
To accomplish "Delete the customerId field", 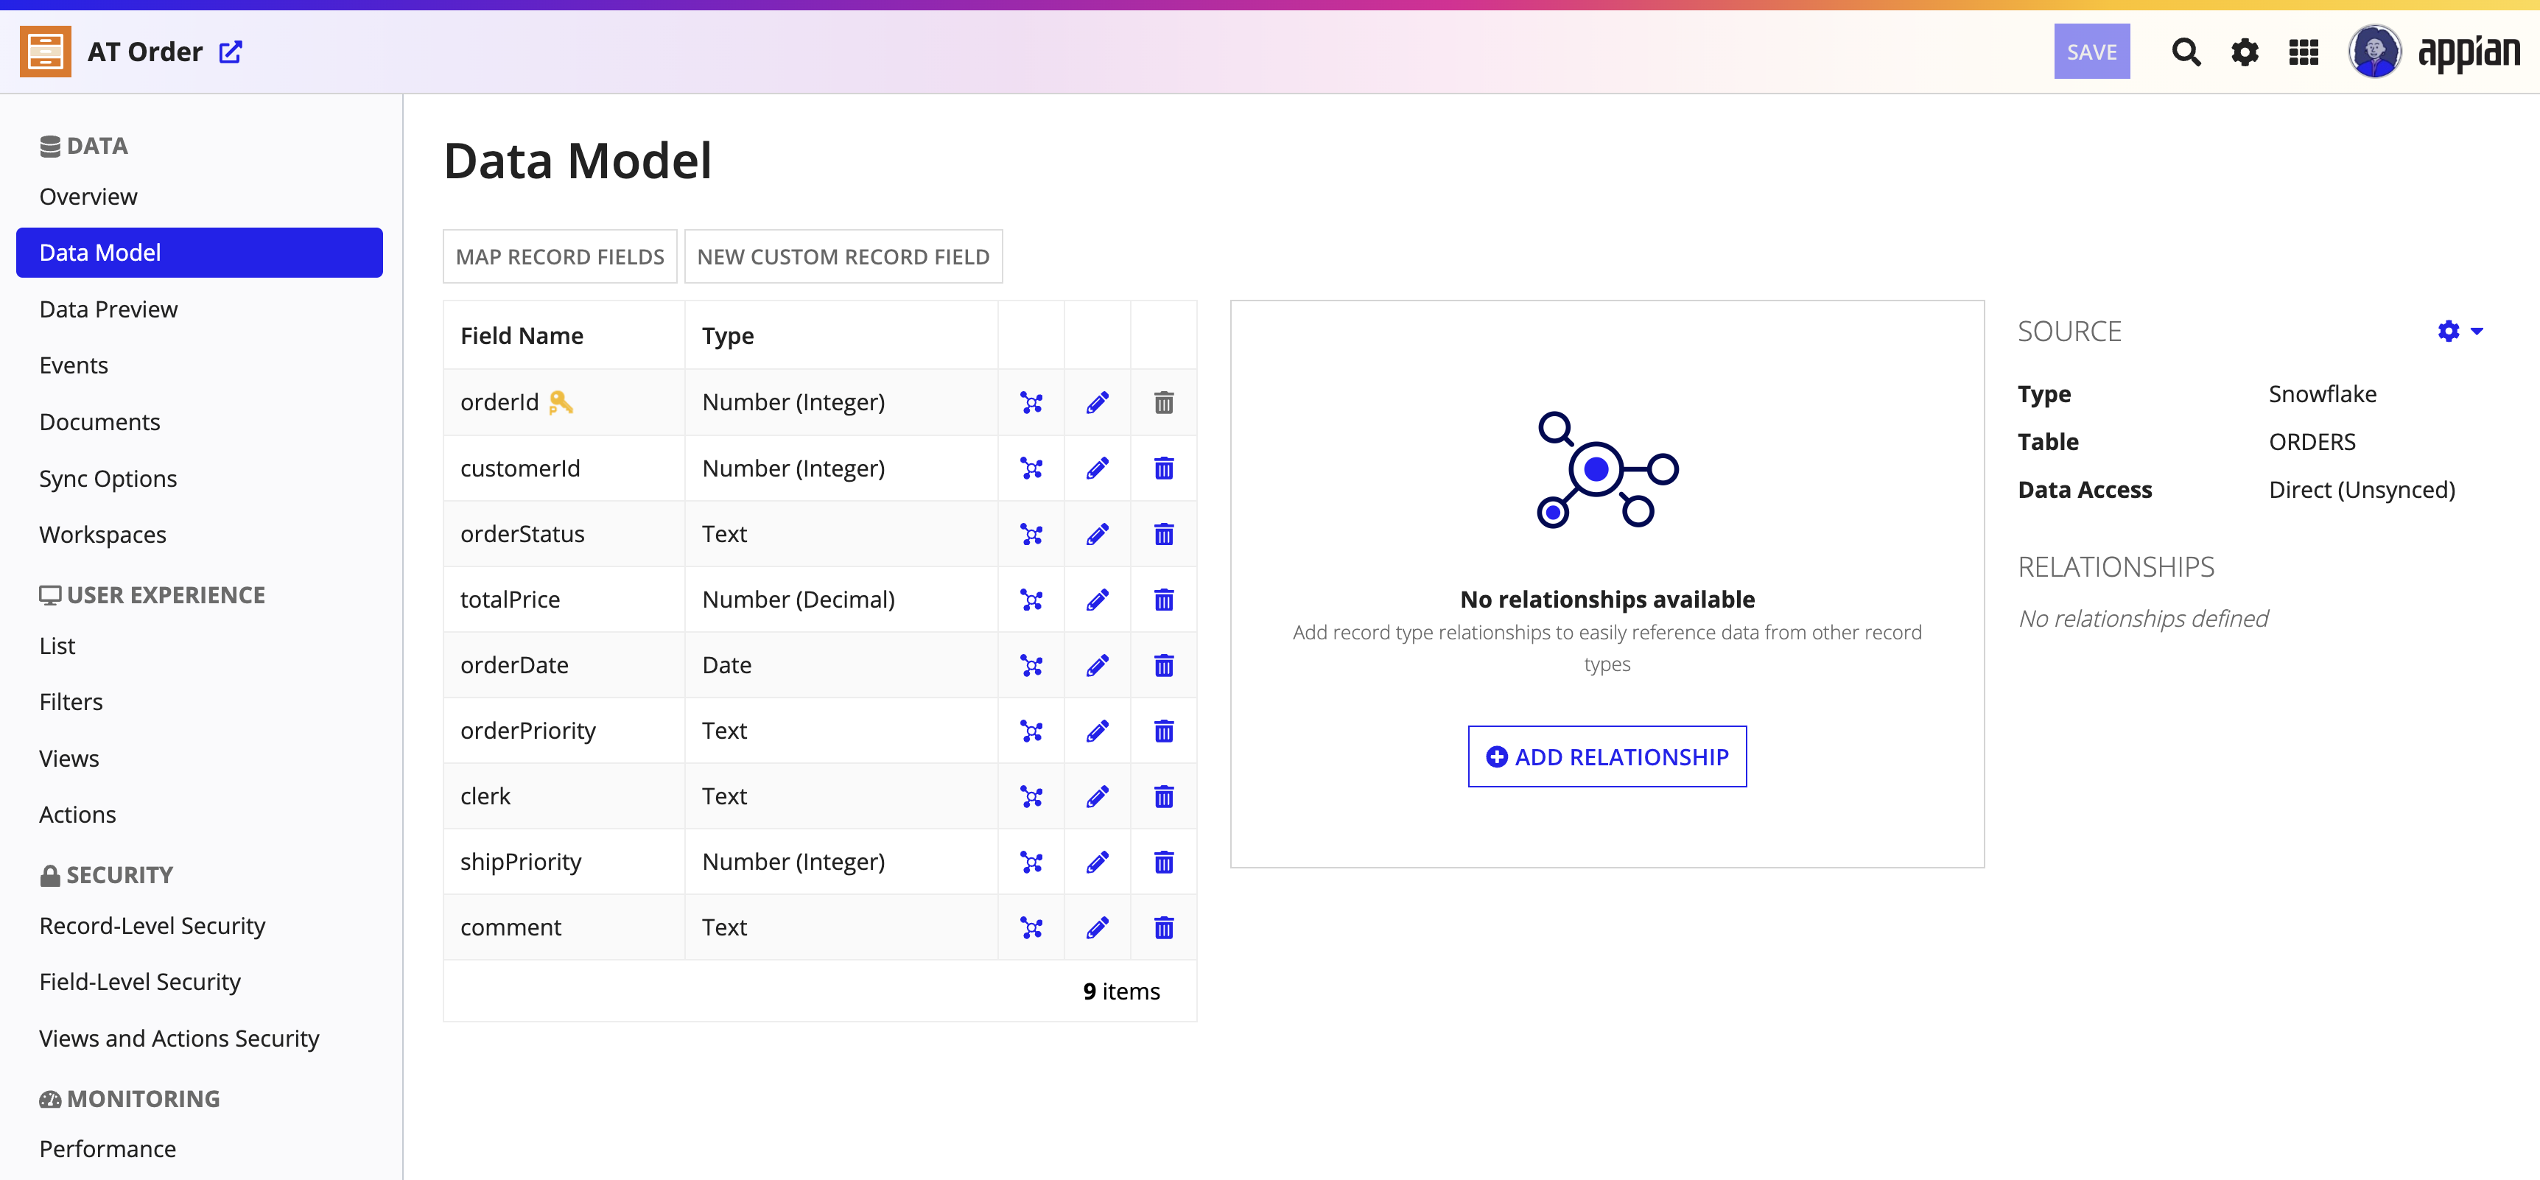I will point(1163,468).
